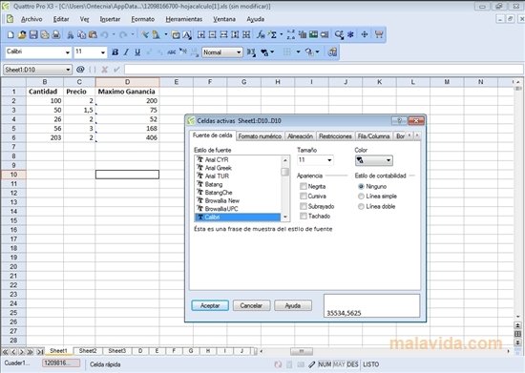This screenshot has height=373, width=525.
Task: Click the Open file icon in toolbar
Action: tap(22, 34)
